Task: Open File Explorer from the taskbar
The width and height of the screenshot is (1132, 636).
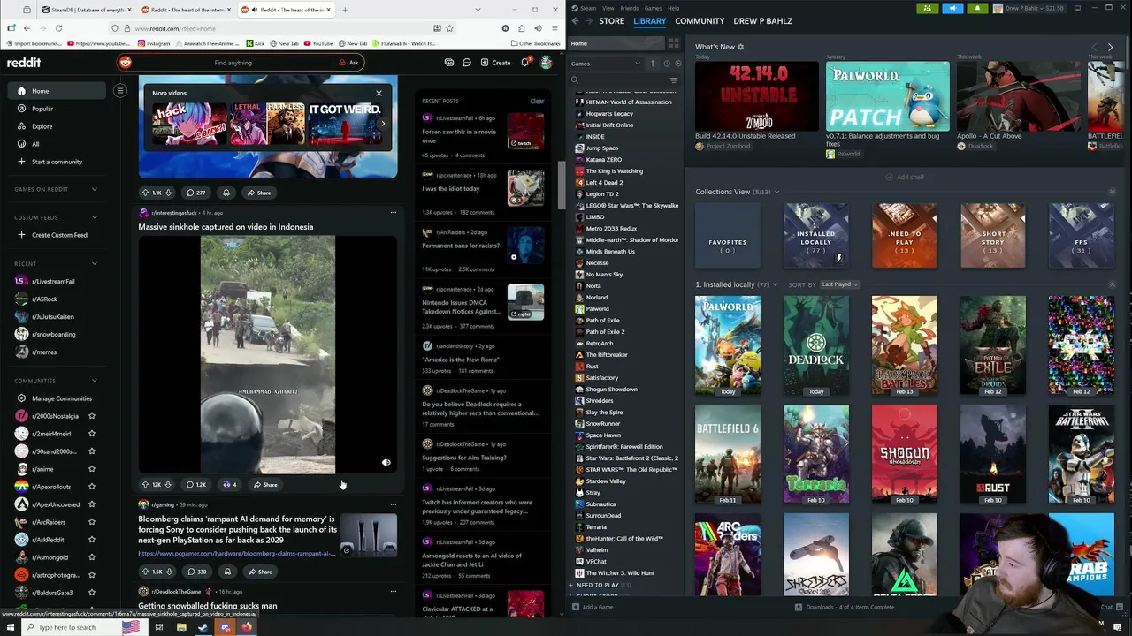Action: 181,627
